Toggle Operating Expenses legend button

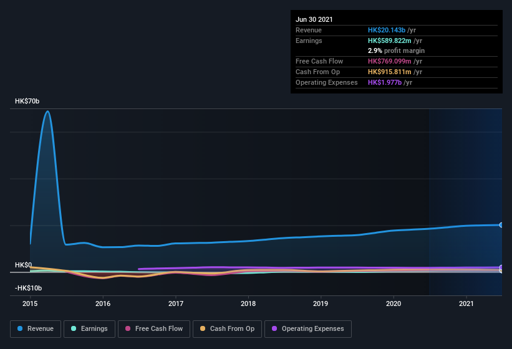click(x=308, y=329)
